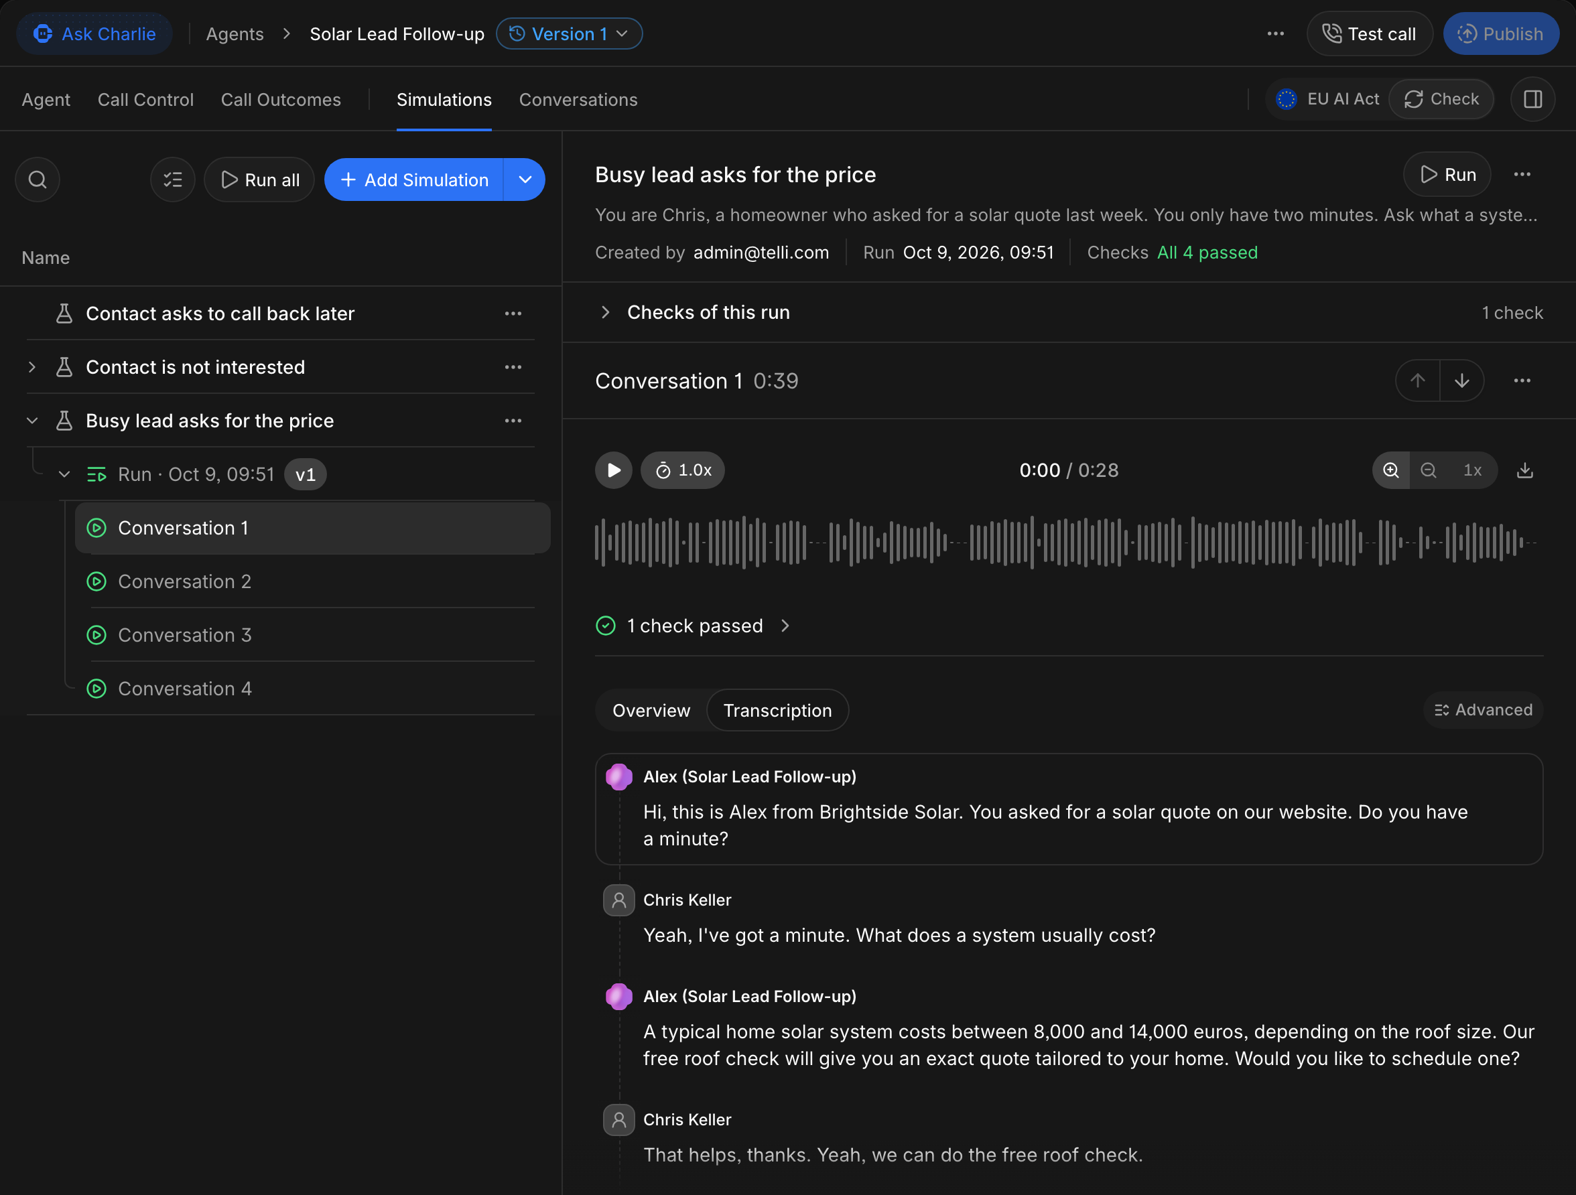Switch to the Conversations tab
This screenshot has width=1576, height=1195.
(578, 100)
